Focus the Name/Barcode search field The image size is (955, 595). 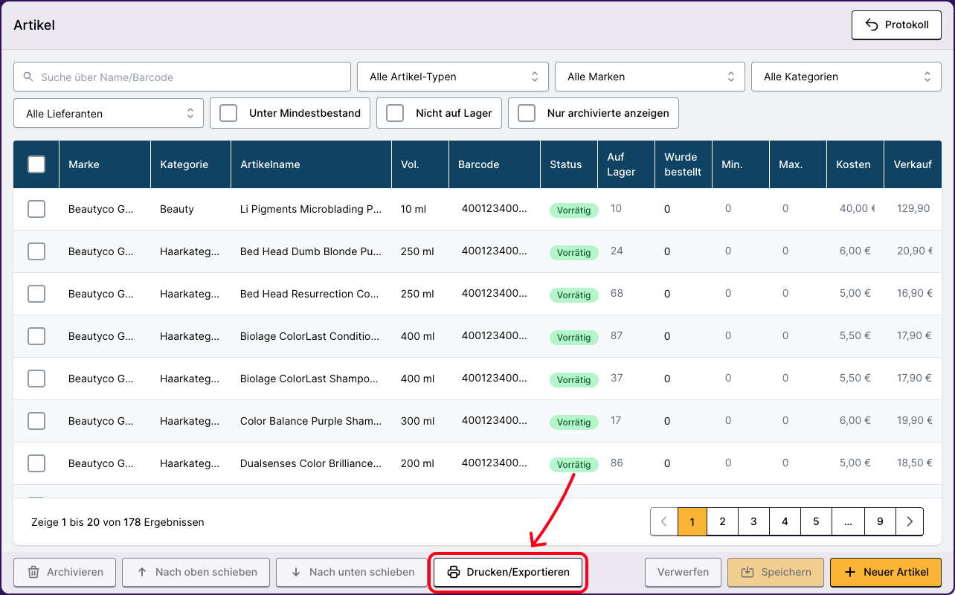(182, 77)
